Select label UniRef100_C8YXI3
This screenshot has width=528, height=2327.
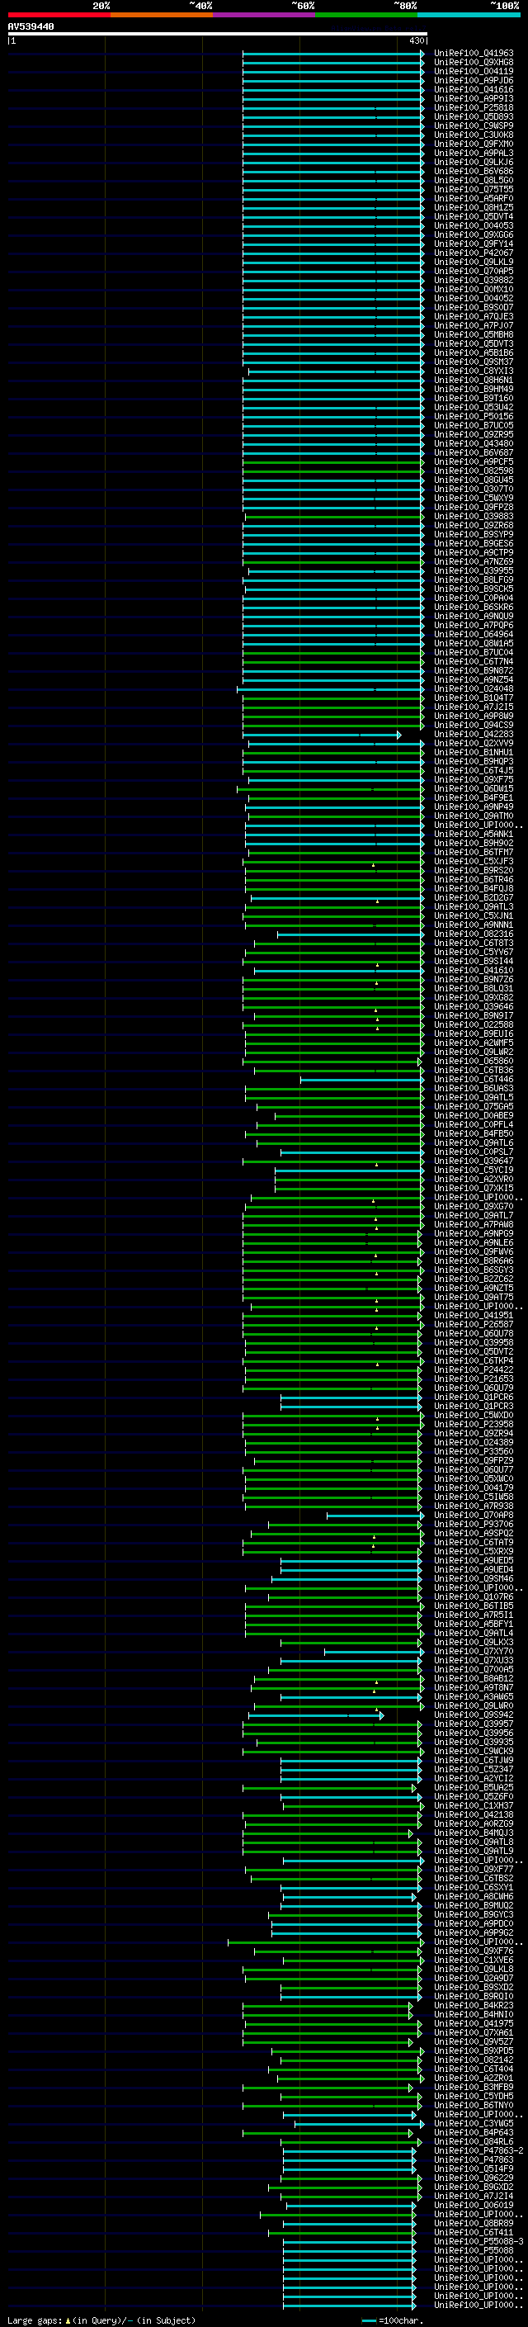coord(474,371)
